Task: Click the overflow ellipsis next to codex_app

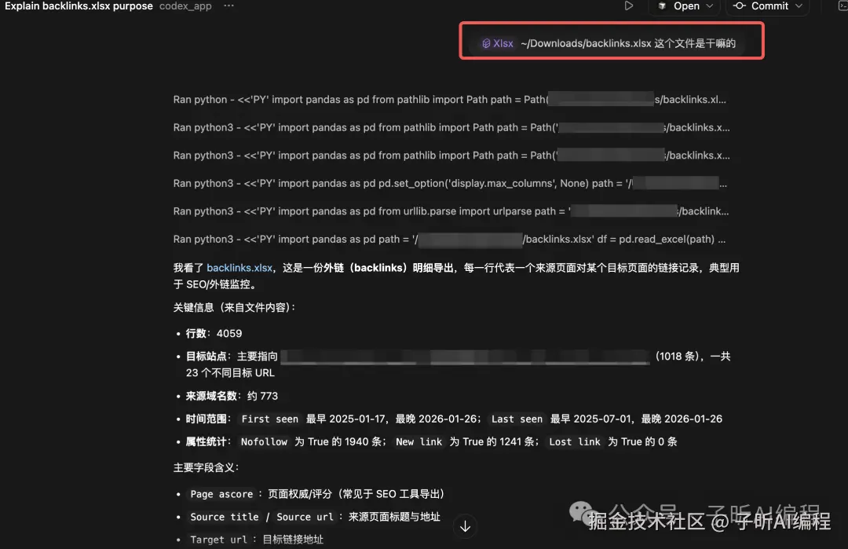Action: (228, 6)
